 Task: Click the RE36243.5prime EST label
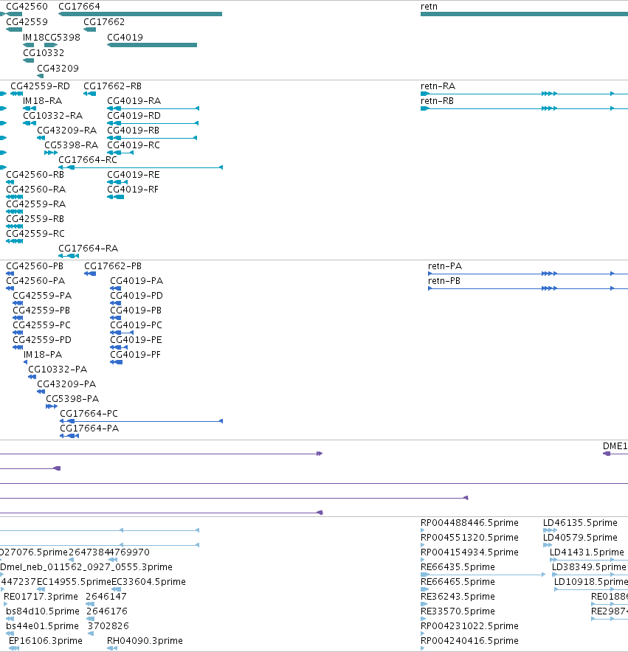[458, 597]
